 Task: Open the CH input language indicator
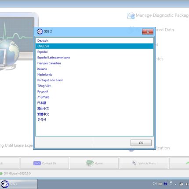(x=155, y=184)
